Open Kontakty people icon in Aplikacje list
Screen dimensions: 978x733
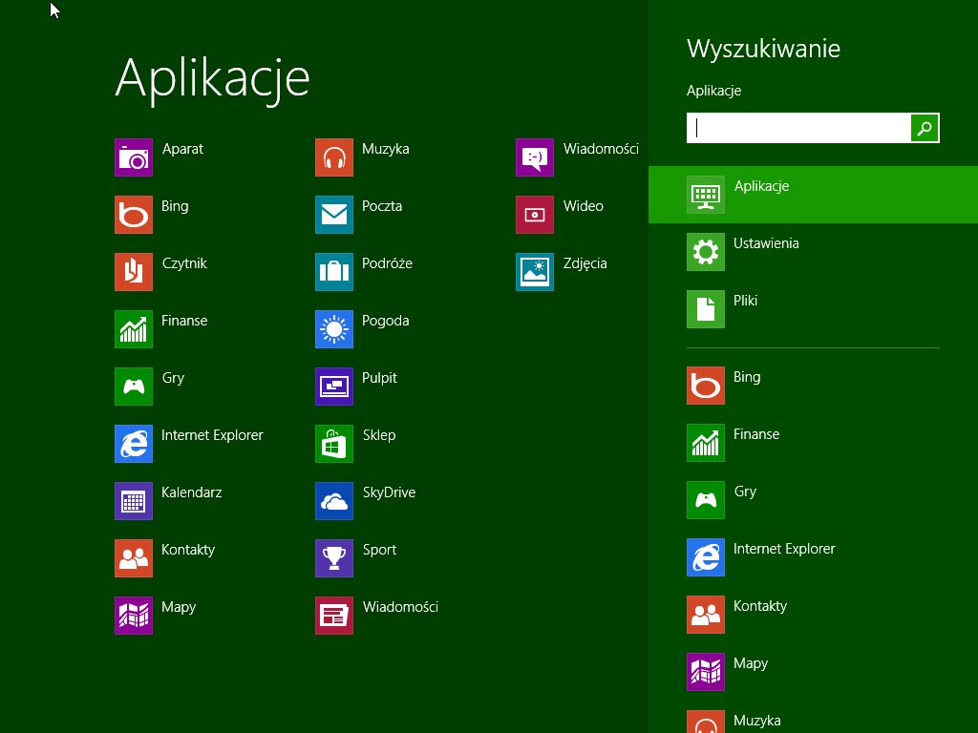pyautogui.click(x=134, y=558)
